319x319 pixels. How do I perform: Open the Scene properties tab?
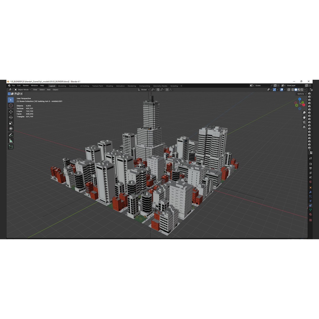pos(310,178)
